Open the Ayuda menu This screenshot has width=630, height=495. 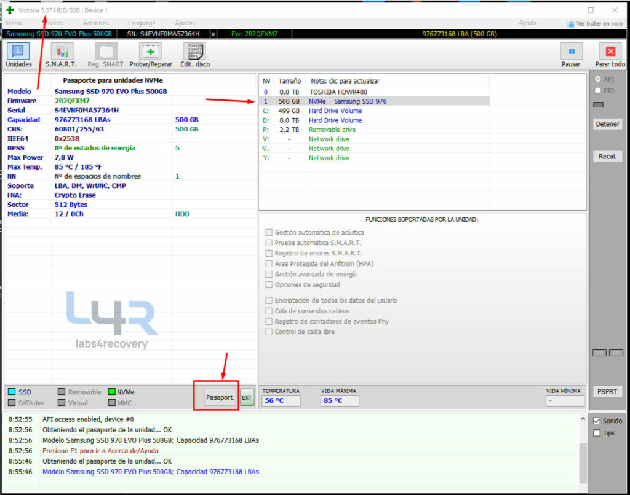coord(527,23)
